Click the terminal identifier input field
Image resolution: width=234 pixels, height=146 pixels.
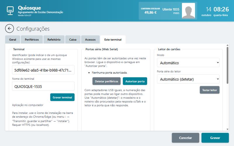[43, 70]
